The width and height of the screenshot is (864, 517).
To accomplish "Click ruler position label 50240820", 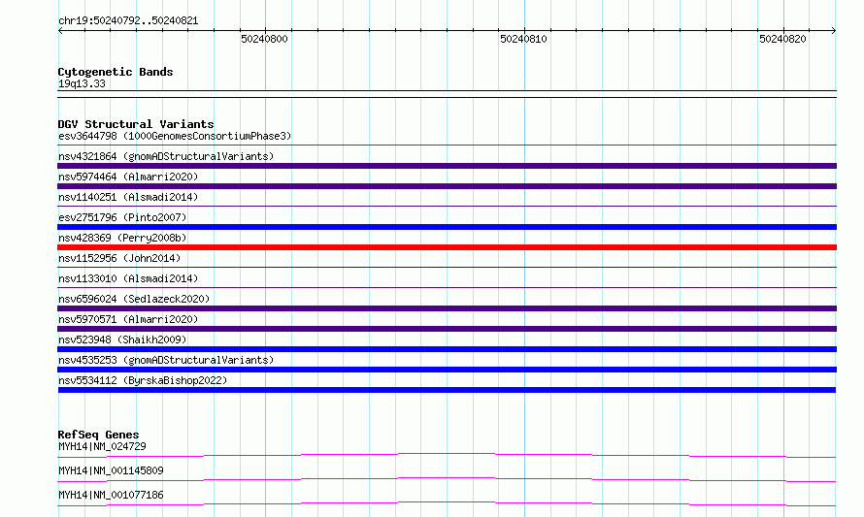I will 782,39.
